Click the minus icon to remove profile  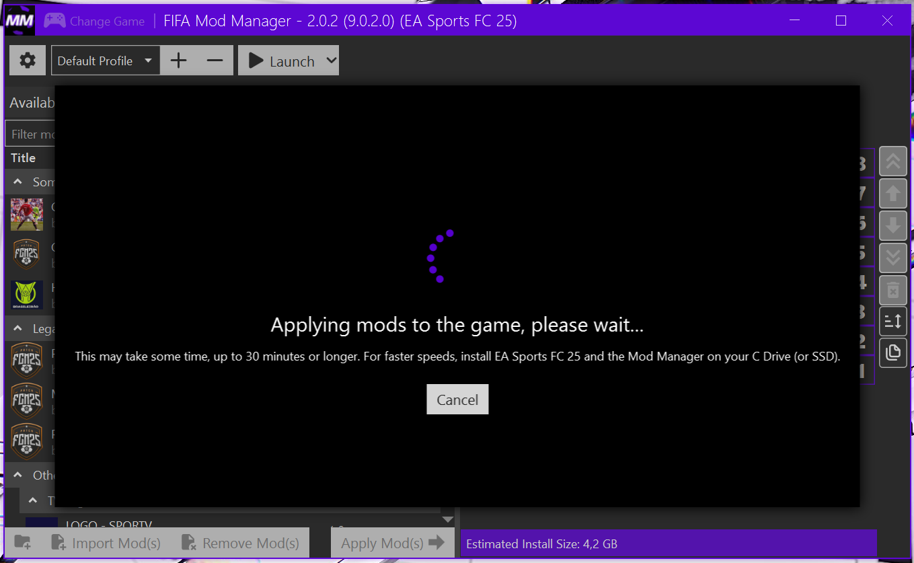click(215, 61)
